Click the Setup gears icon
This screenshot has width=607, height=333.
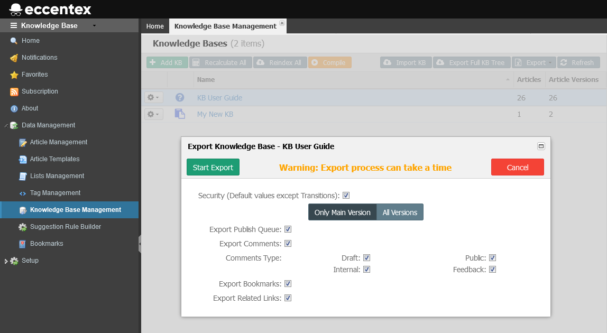pos(14,261)
